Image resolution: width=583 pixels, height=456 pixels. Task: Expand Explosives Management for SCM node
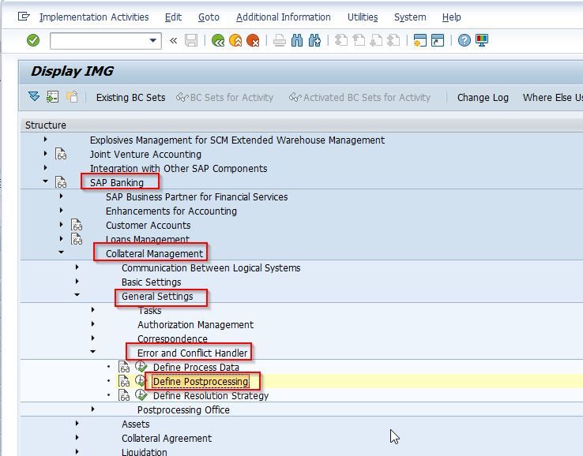click(45, 140)
